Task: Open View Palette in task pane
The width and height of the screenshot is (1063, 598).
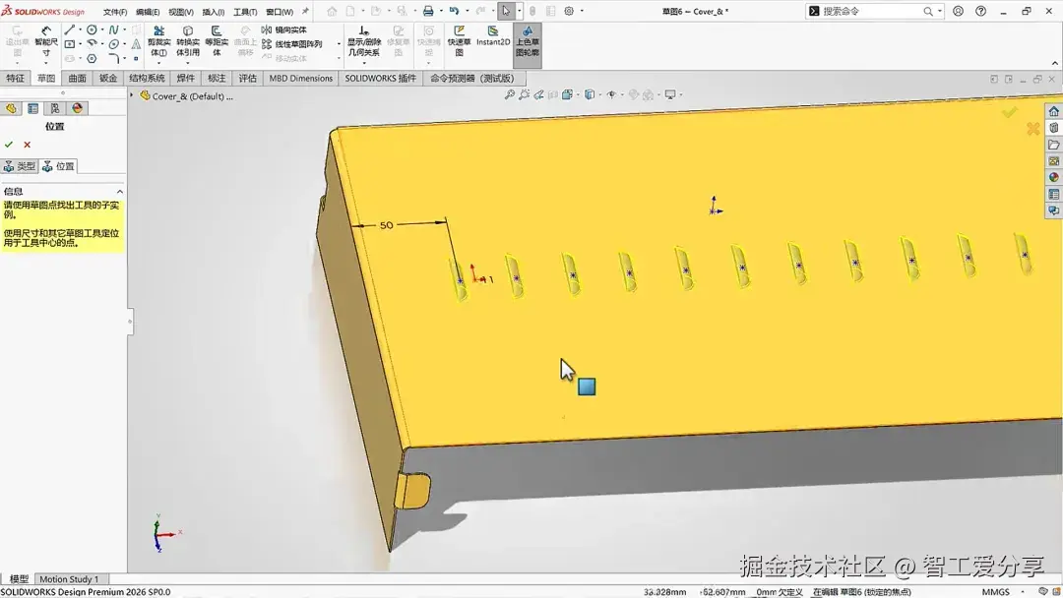Action: (x=1053, y=161)
